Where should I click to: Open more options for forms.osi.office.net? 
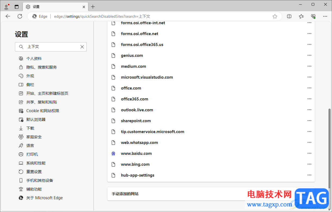[309, 33]
